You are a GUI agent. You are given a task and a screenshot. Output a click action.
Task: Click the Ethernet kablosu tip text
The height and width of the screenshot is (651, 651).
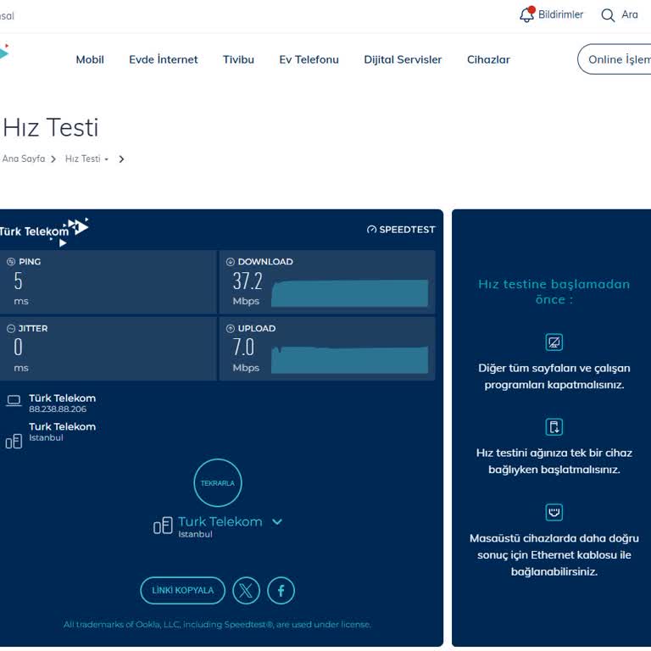coord(554,555)
